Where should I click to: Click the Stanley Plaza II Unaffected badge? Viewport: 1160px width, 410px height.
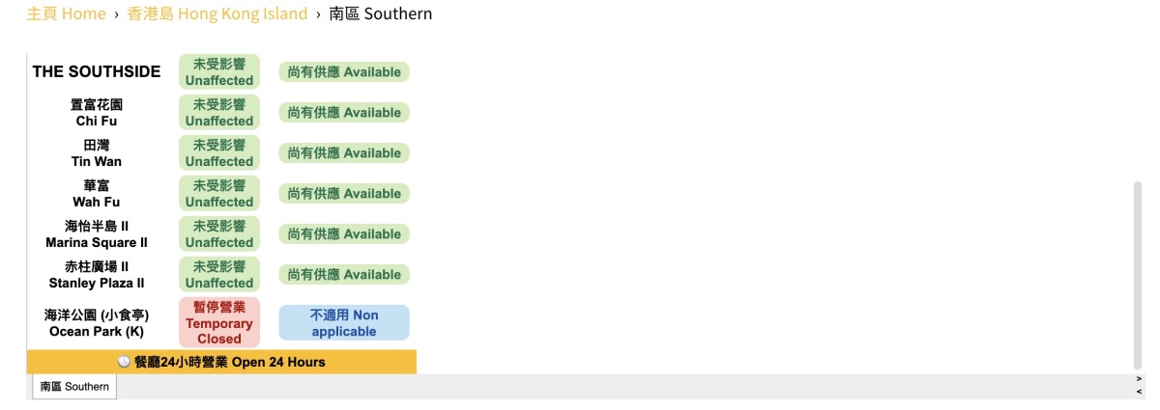219,274
